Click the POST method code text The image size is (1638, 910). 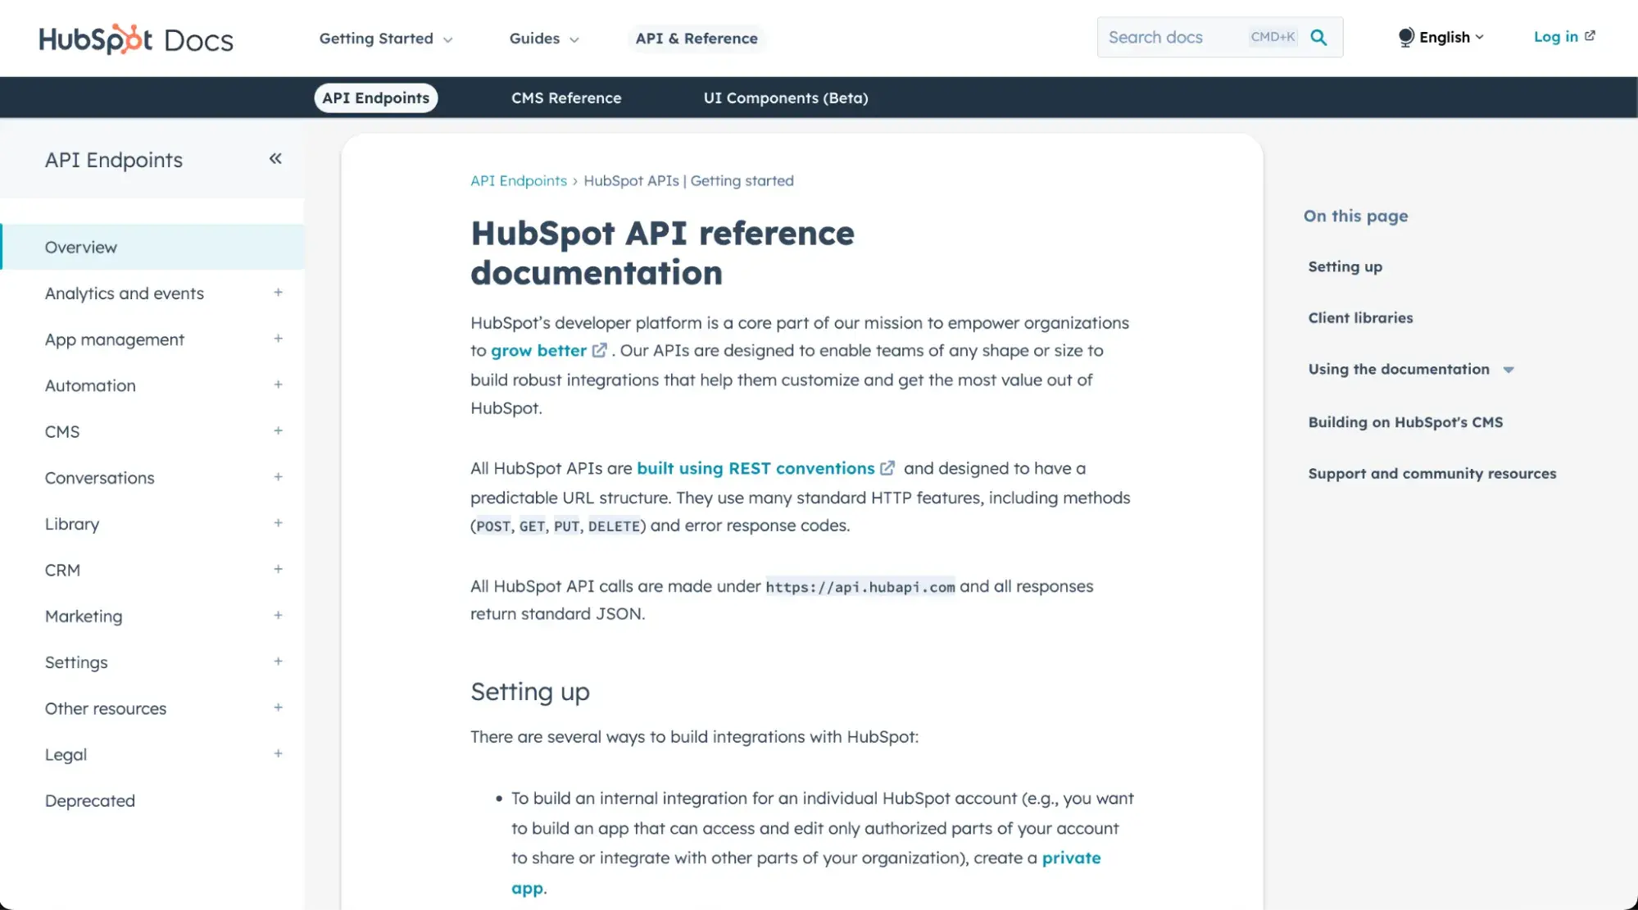[493, 526]
